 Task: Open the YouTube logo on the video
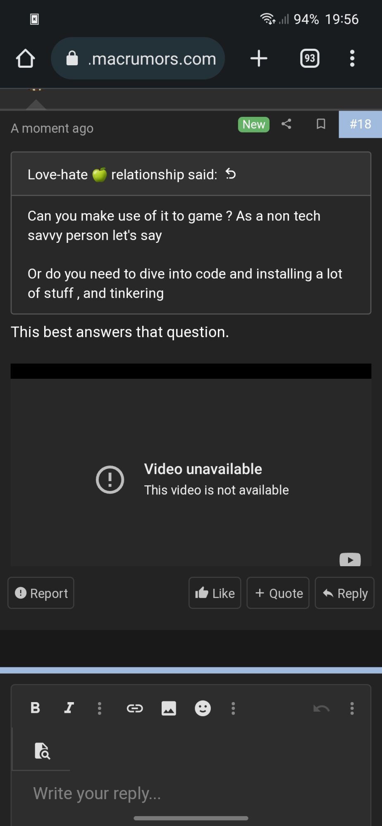click(350, 560)
